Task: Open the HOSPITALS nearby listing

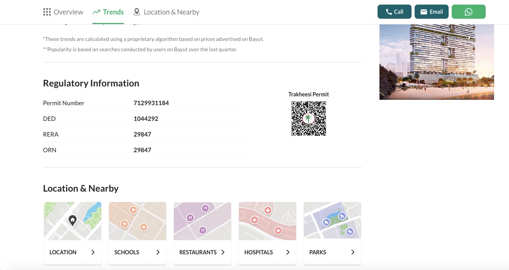Action: [x=259, y=252]
